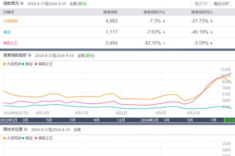Jump to 2013年1月 on the timeline
The width and height of the screenshot is (235, 156).
click(x=8, y=120)
